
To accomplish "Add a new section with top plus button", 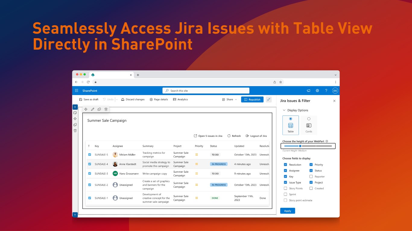I will pyautogui.click(x=75, y=107).
